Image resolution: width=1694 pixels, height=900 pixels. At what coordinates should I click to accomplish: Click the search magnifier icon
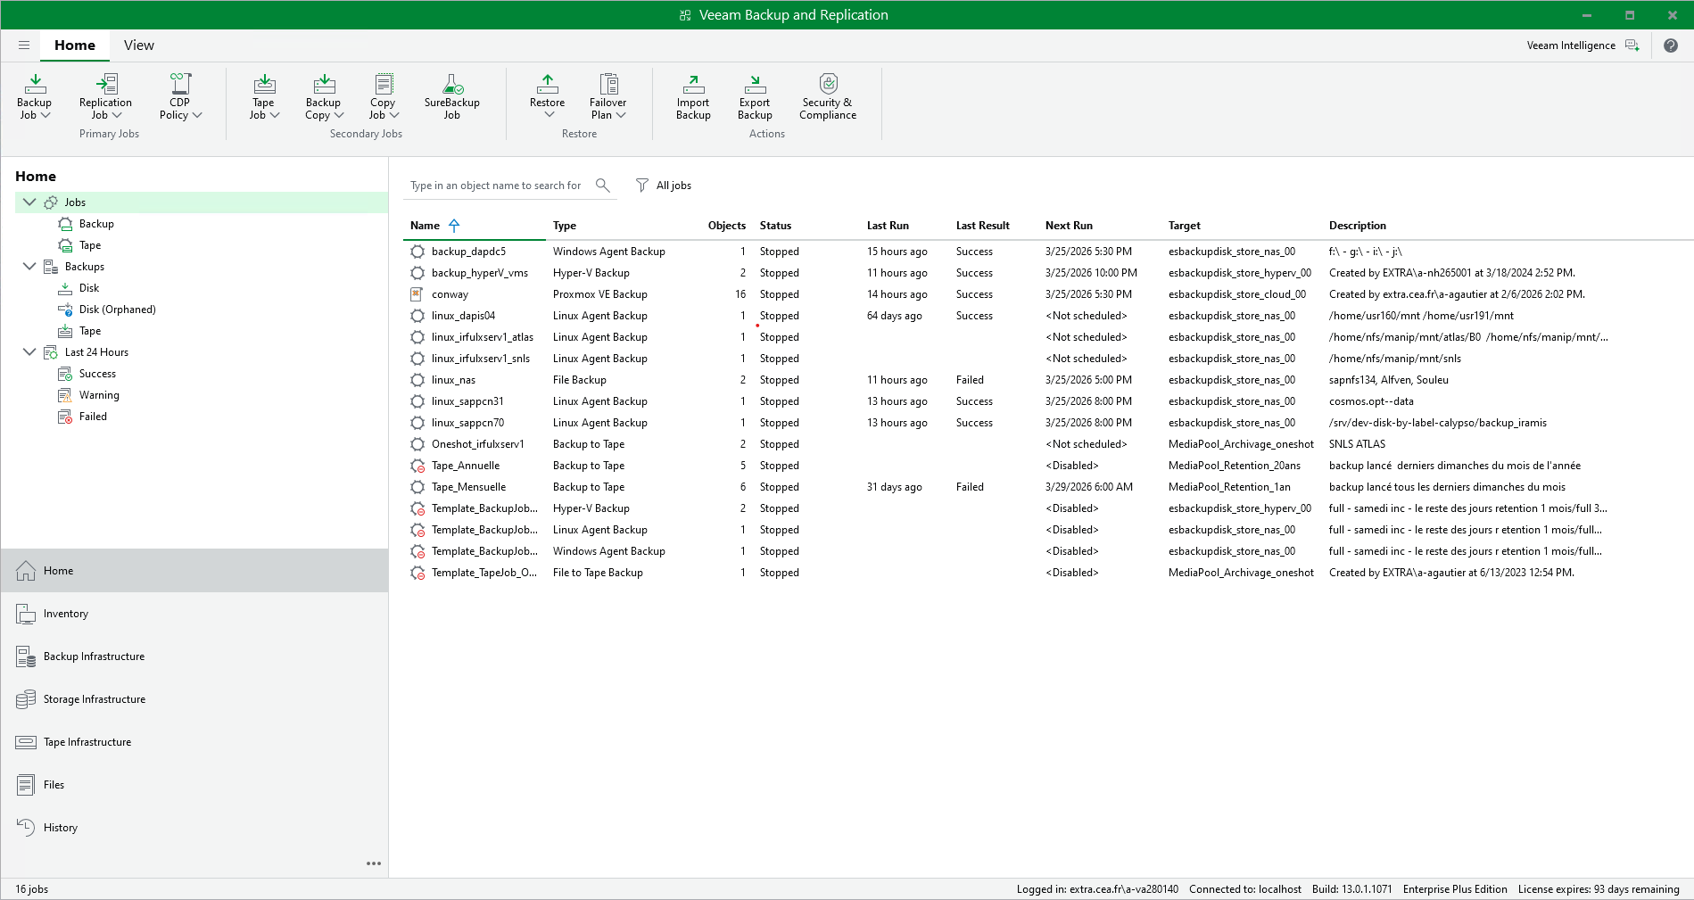[603, 186]
